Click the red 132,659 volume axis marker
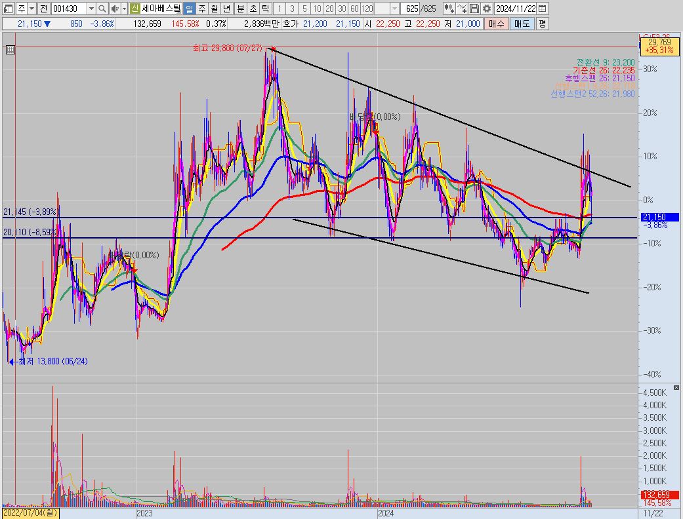The height and width of the screenshot is (519, 683). point(660,495)
